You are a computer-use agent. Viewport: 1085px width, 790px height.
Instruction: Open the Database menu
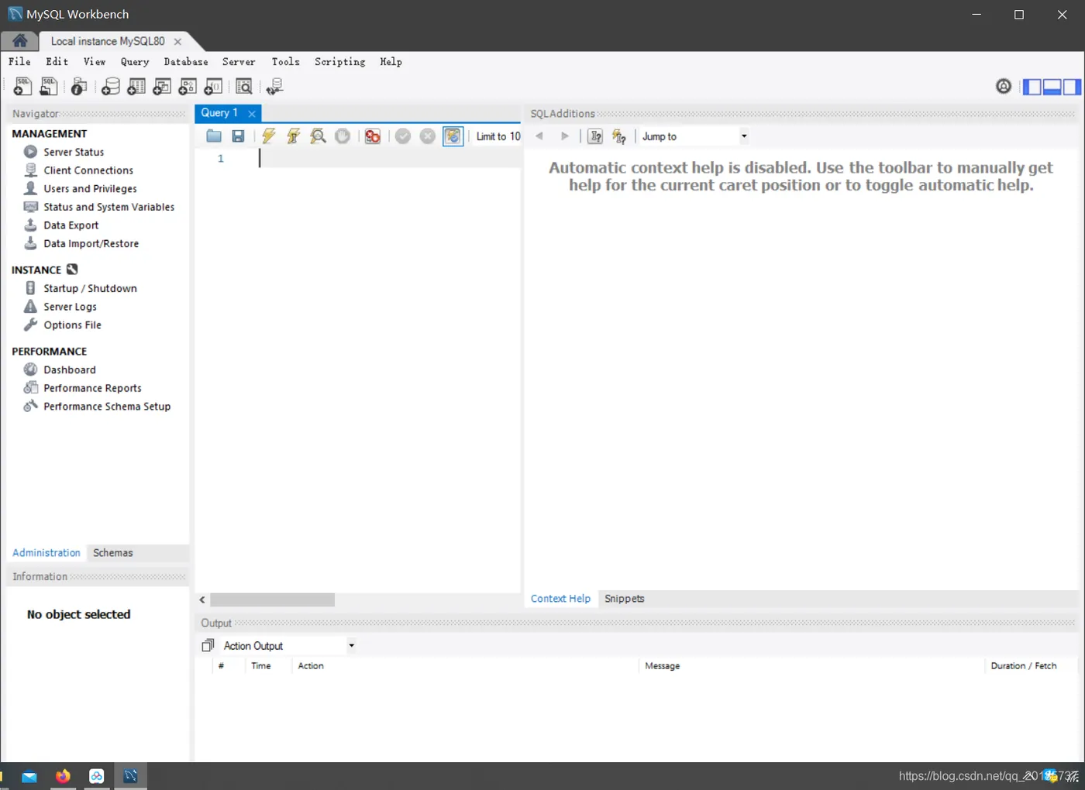click(x=186, y=62)
